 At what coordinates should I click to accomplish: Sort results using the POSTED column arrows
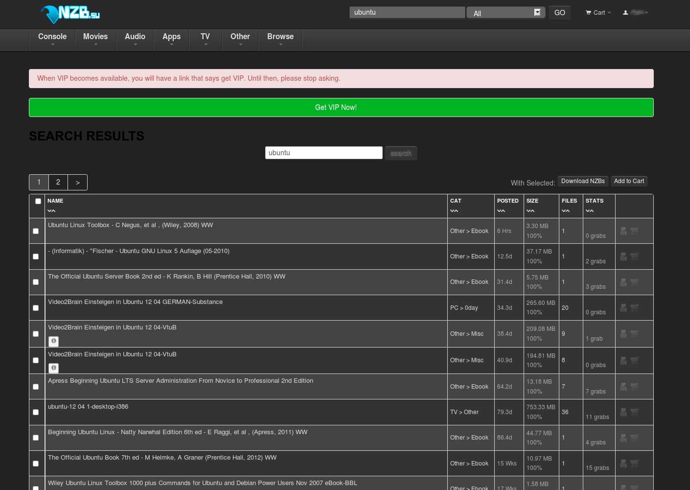pyautogui.click(x=501, y=211)
